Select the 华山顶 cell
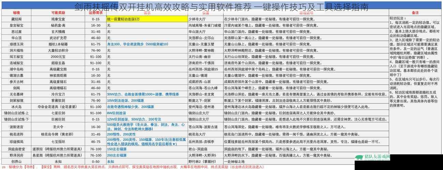Viewport: 443px width, 170px height. coord(16,38)
